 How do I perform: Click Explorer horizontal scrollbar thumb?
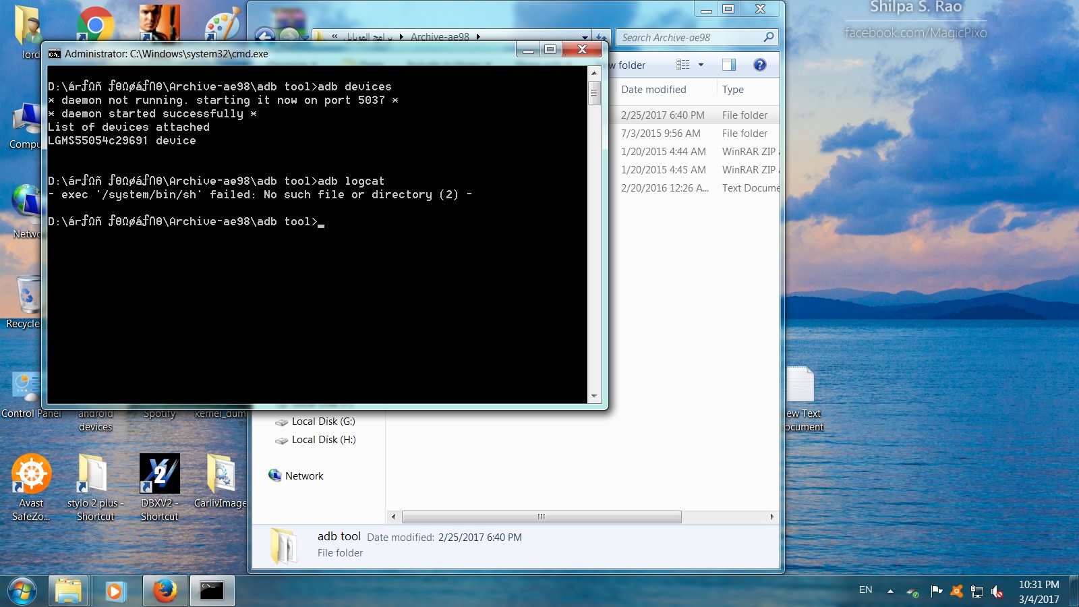tap(542, 517)
